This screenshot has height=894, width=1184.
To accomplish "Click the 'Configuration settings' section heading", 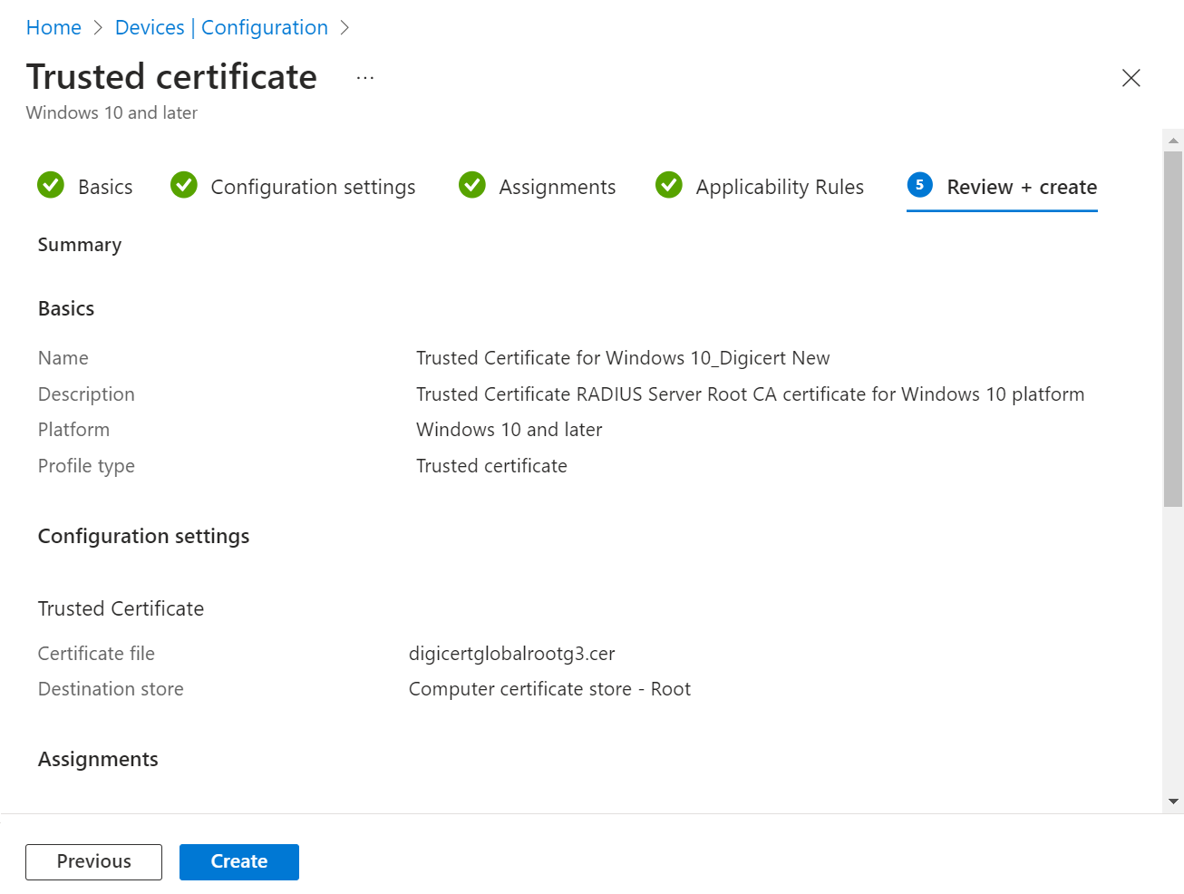I will point(143,537).
